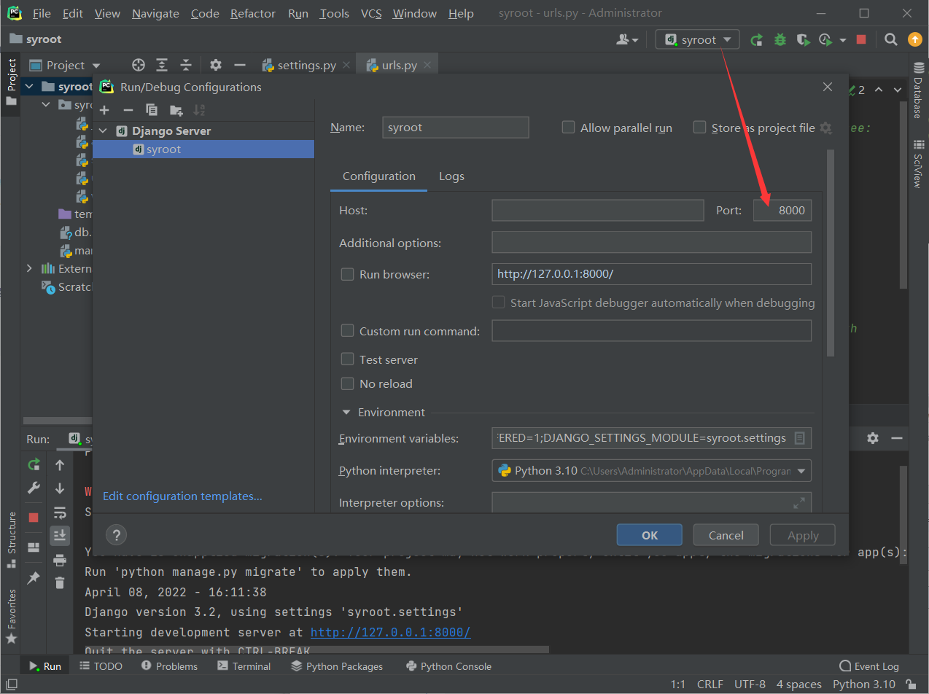
Task: Stop process via red square in Run panel
Action: click(34, 518)
